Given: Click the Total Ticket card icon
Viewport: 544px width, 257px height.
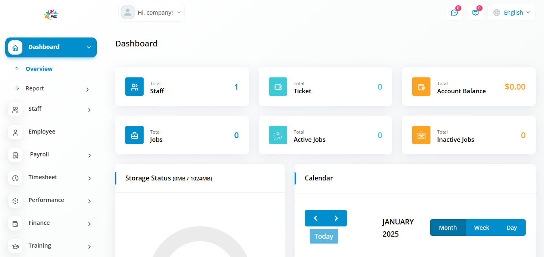Looking at the screenshot, I should (x=278, y=87).
